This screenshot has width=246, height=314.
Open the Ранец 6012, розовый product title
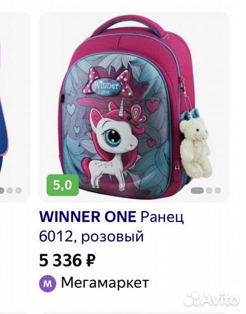tap(111, 227)
